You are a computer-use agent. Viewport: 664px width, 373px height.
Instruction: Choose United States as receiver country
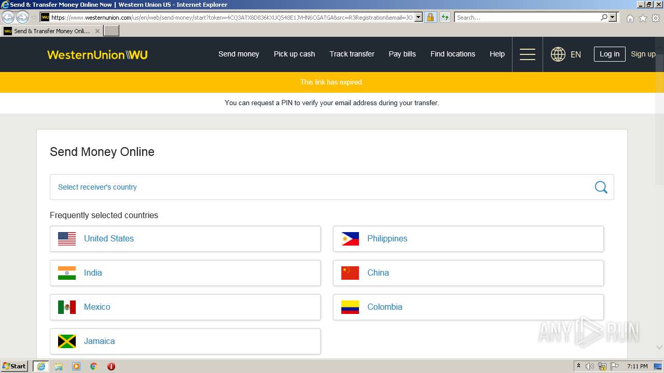tap(185, 239)
